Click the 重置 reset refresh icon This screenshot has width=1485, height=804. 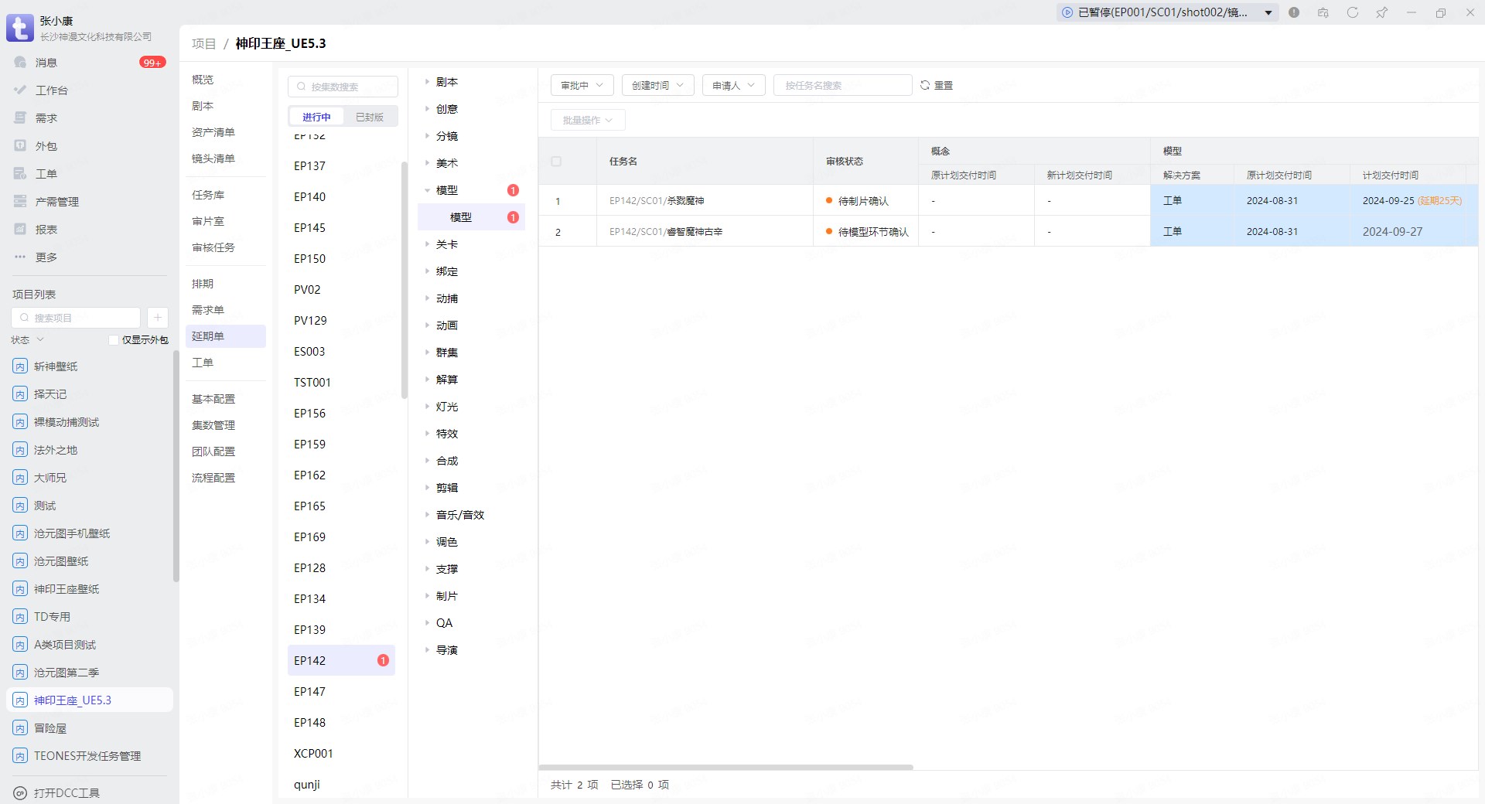[x=924, y=85]
